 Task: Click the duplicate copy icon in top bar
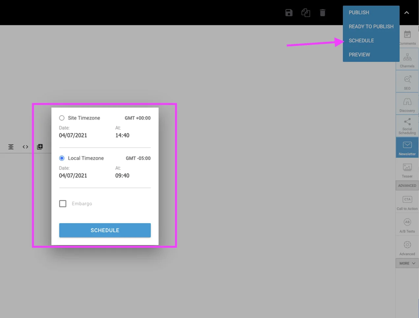306,13
